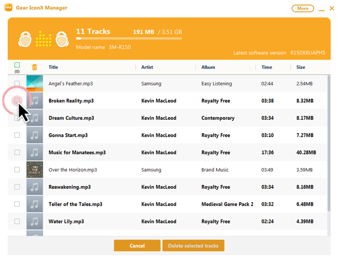Screen dimensions: 338x262
Task: Sort tracks by Artist column header
Action: (147, 67)
